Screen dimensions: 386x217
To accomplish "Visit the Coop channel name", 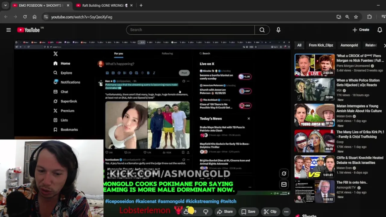I will point(340,142).
